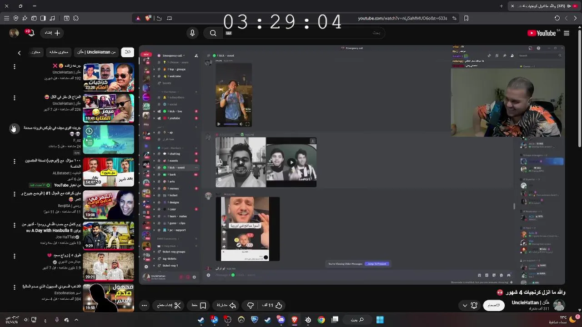Open the notification bell dropdown for the subscription
The image size is (582, 327).
(x=470, y=305)
